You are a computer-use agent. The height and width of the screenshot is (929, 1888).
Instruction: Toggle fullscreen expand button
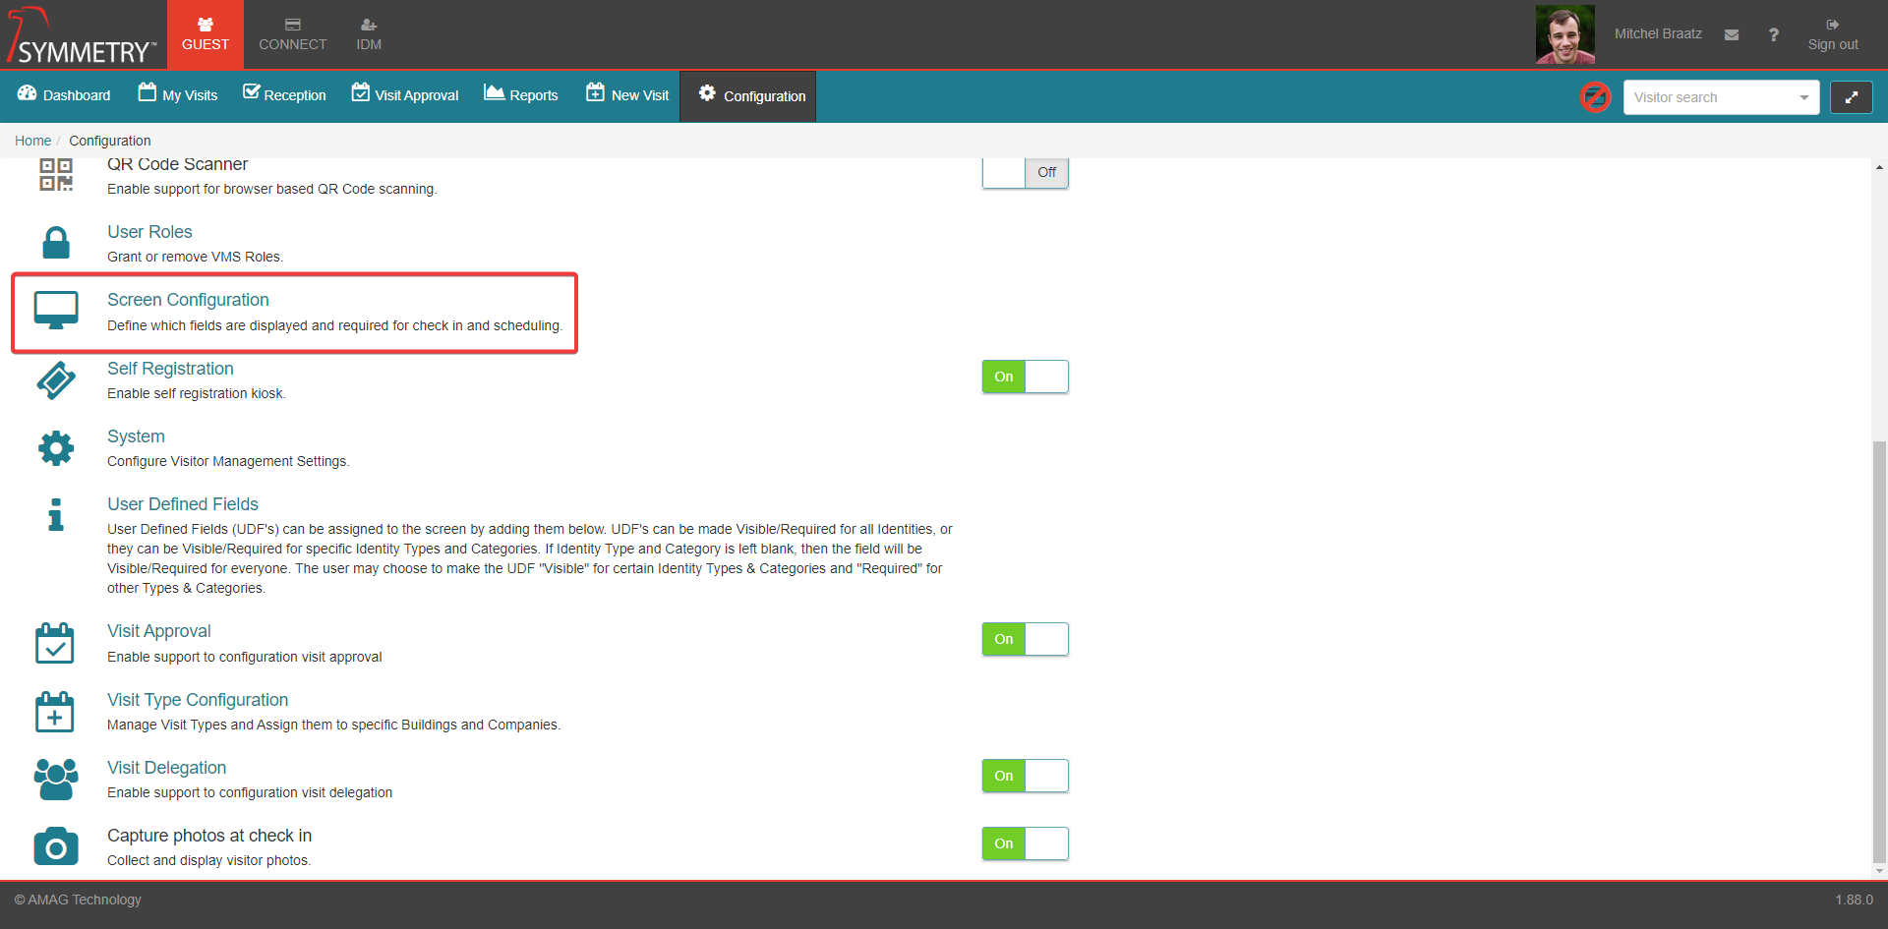(1851, 97)
